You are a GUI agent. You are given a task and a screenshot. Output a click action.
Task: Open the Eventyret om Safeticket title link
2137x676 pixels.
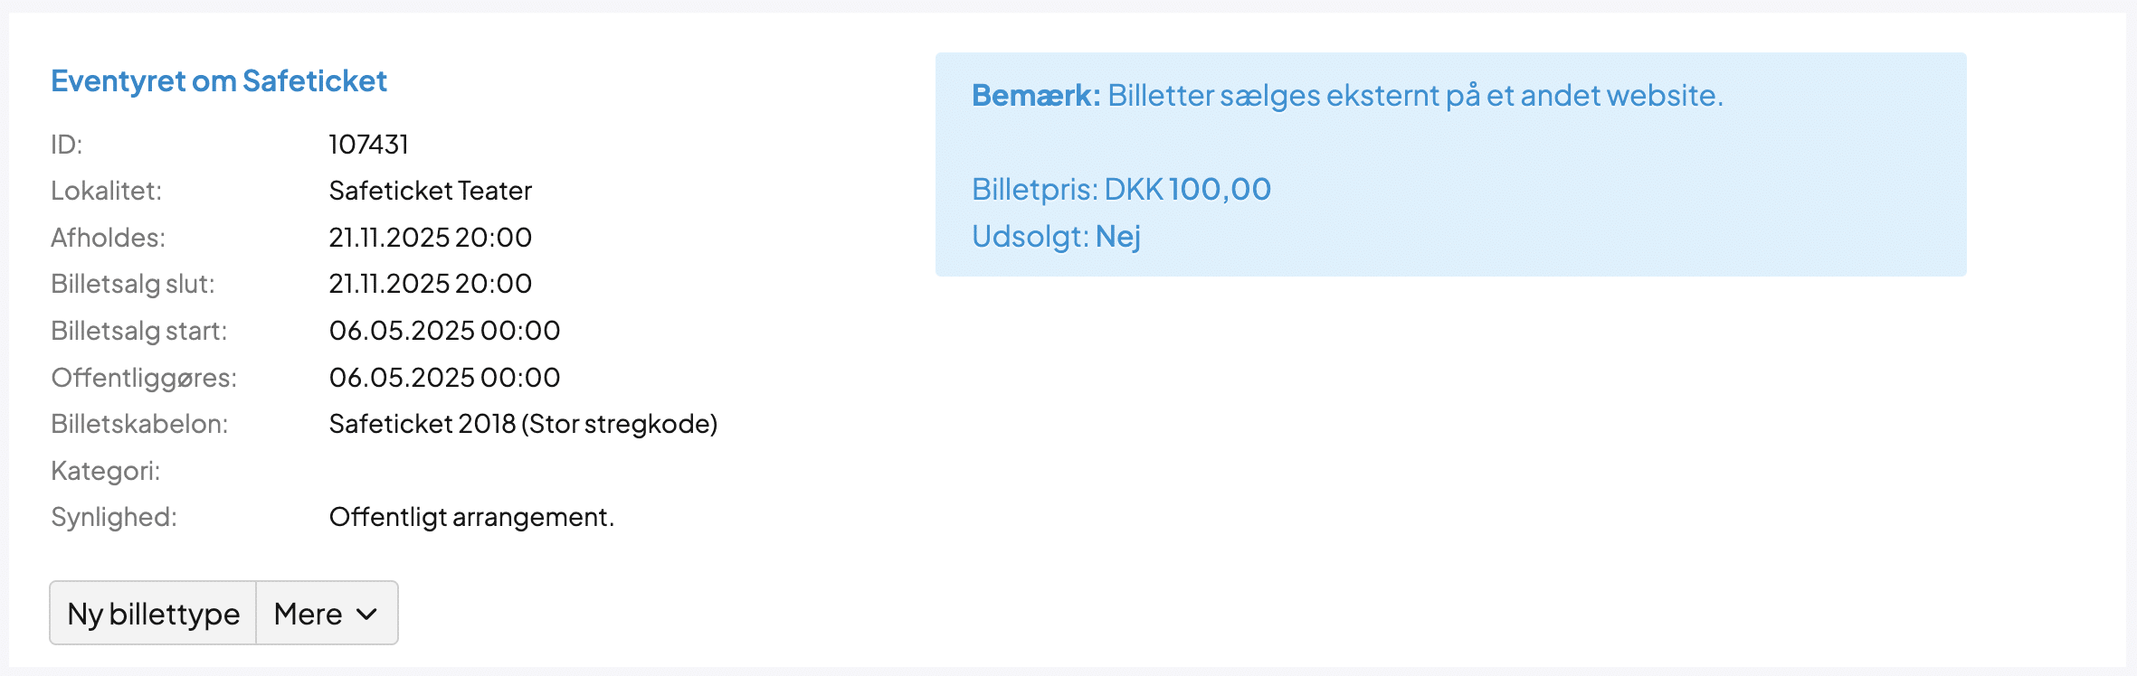[218, 81]
